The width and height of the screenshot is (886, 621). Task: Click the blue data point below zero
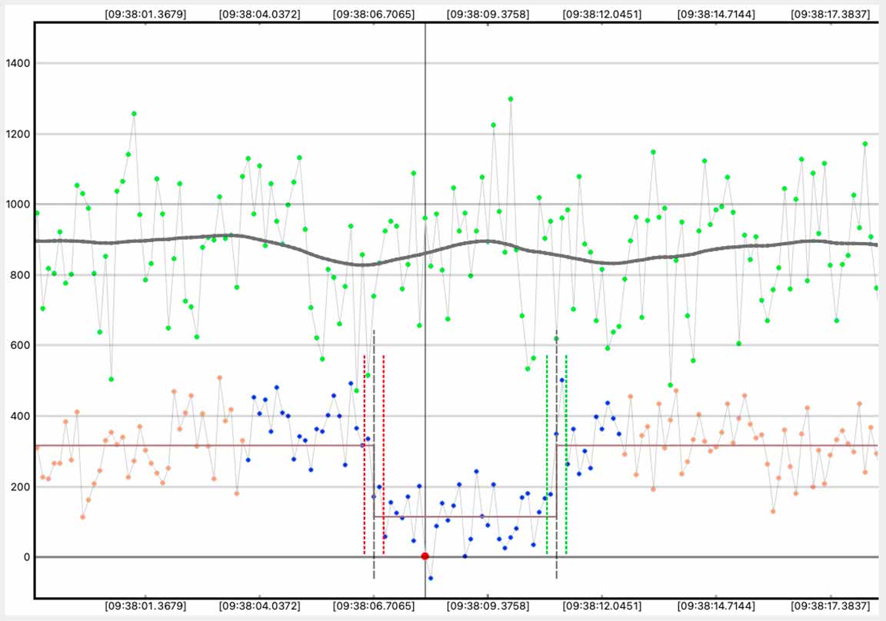click(431, 578)
